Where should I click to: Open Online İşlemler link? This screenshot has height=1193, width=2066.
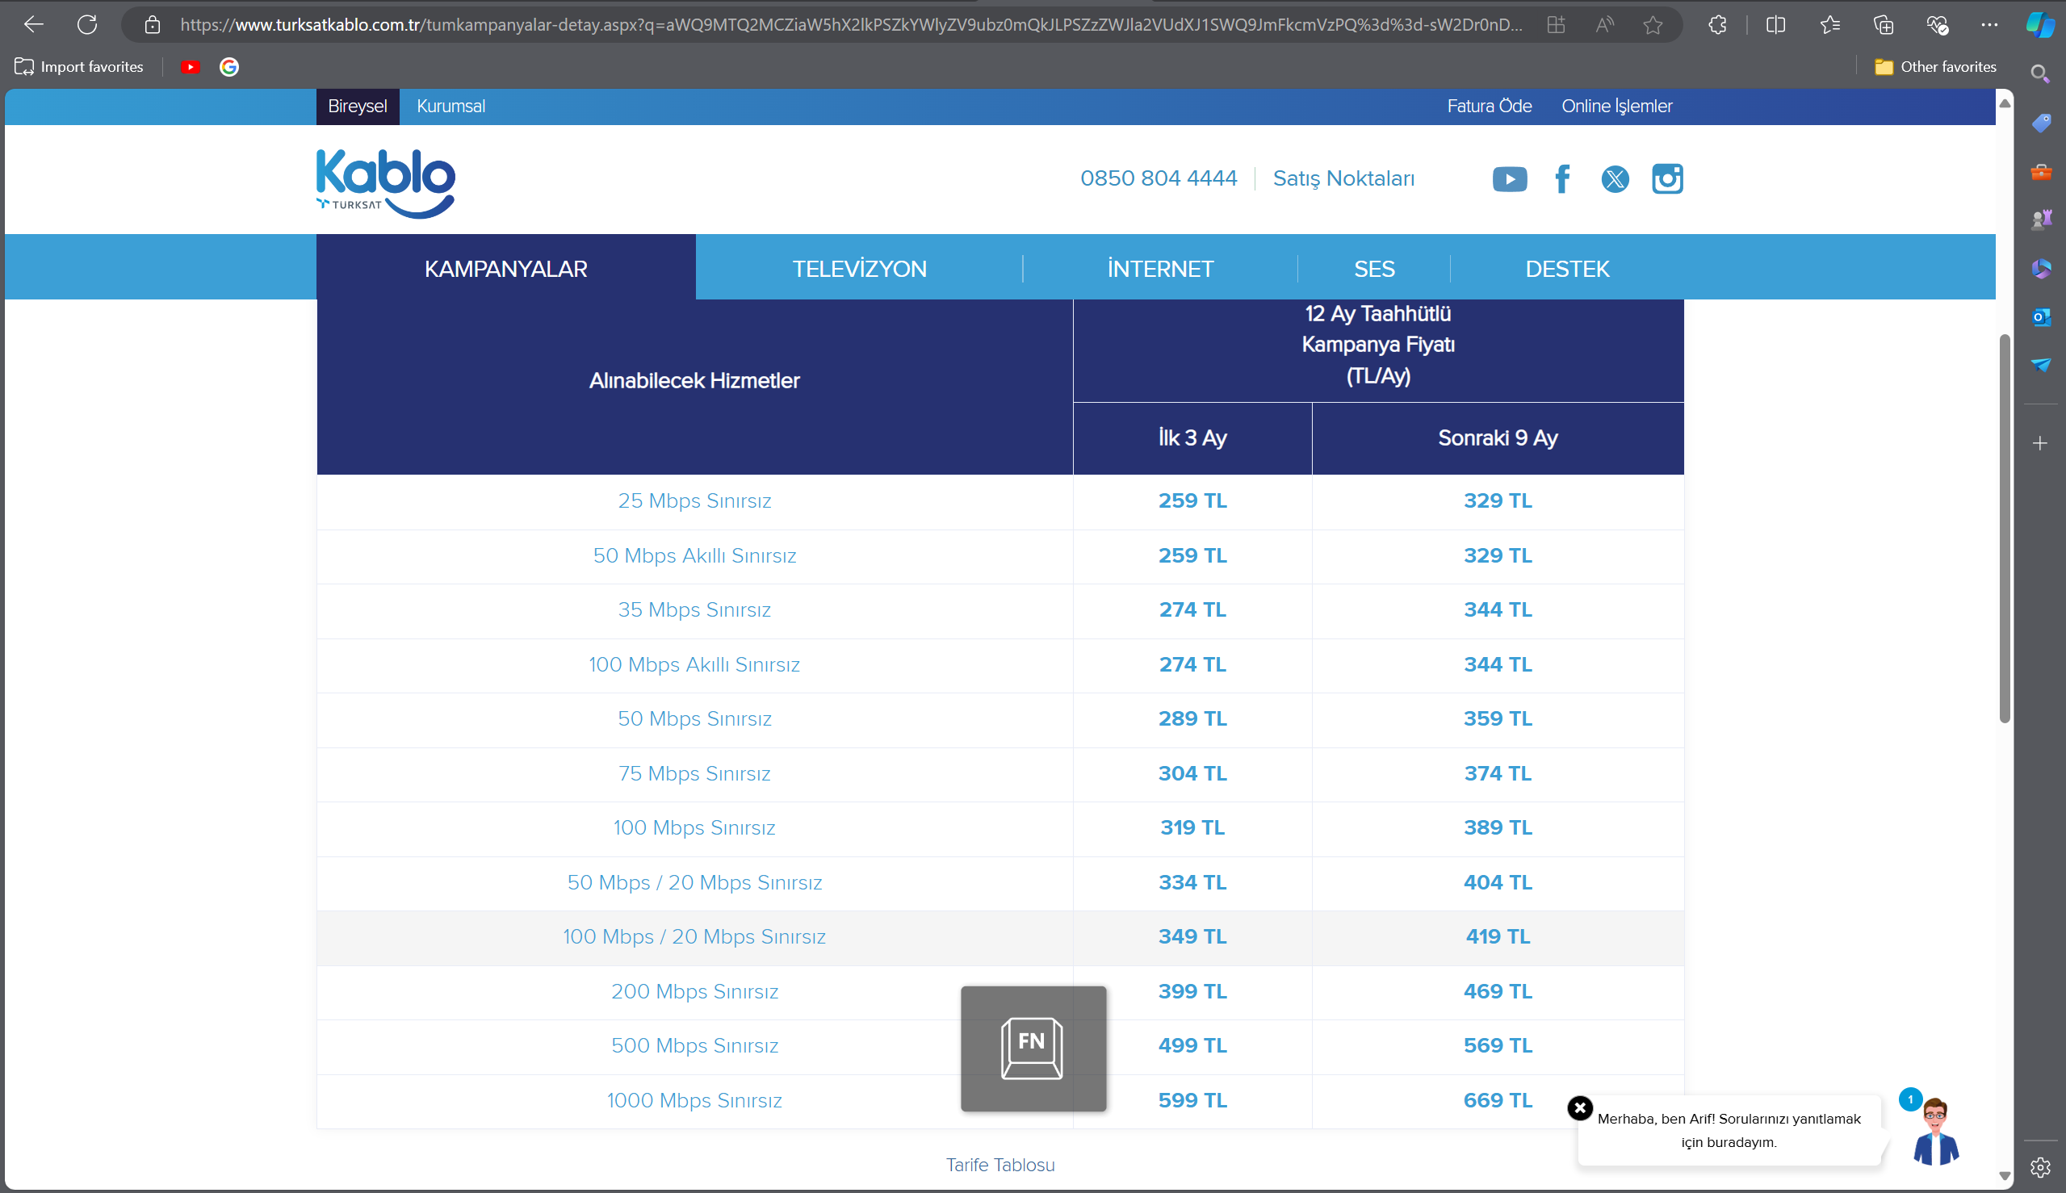[1616, 107]
